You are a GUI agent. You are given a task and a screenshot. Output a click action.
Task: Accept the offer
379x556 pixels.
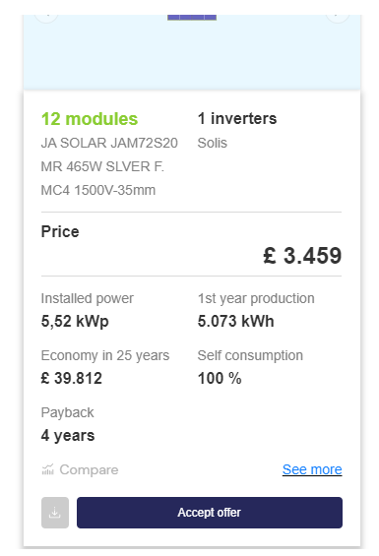[210, 513]
